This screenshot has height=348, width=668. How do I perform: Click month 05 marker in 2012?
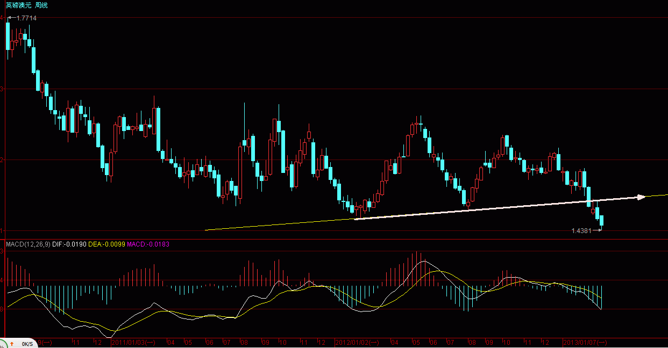(x=415, y=342)
